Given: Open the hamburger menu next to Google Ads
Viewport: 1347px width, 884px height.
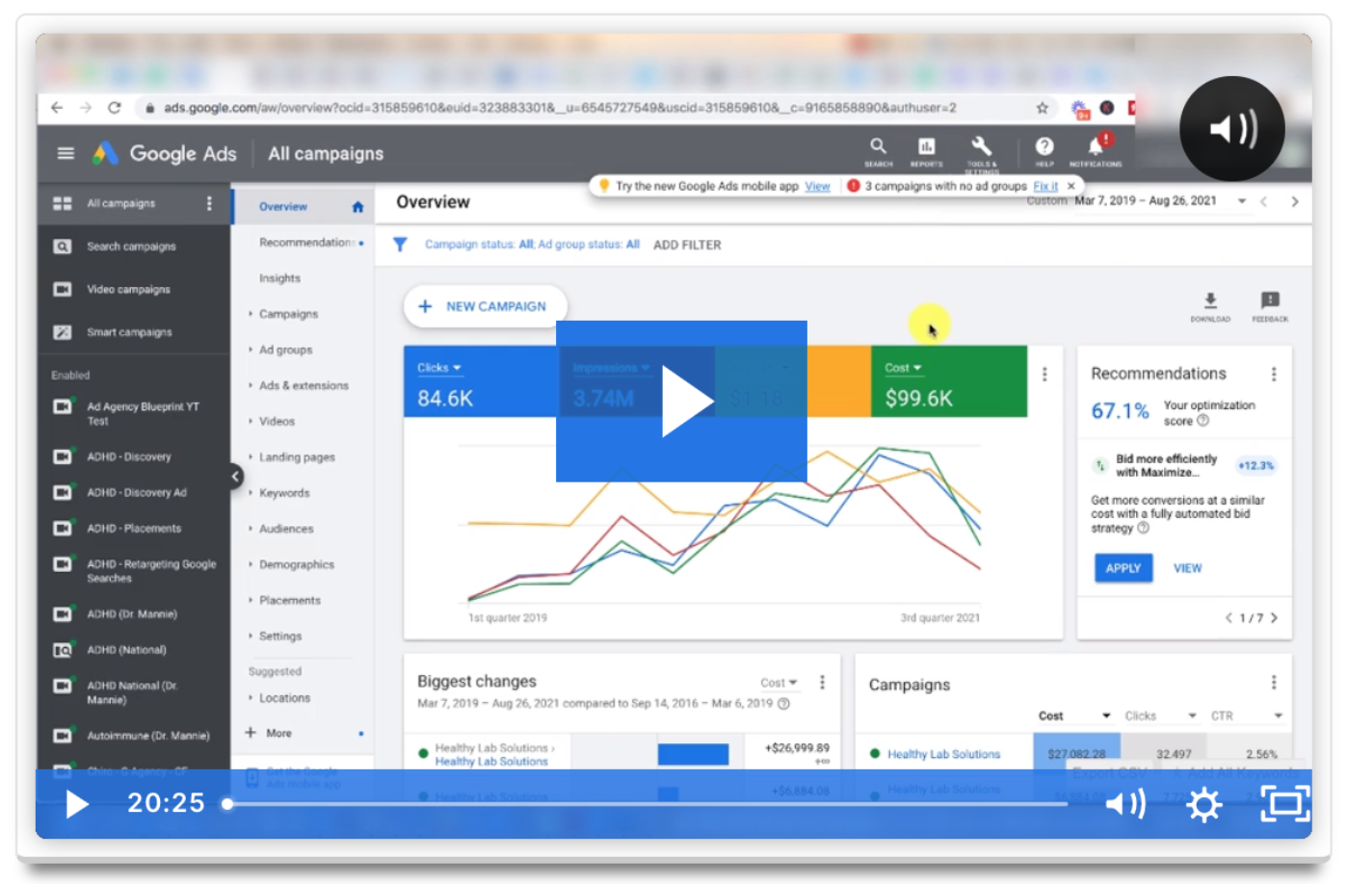Looking at the screenshot, I should tap(66, 153).
